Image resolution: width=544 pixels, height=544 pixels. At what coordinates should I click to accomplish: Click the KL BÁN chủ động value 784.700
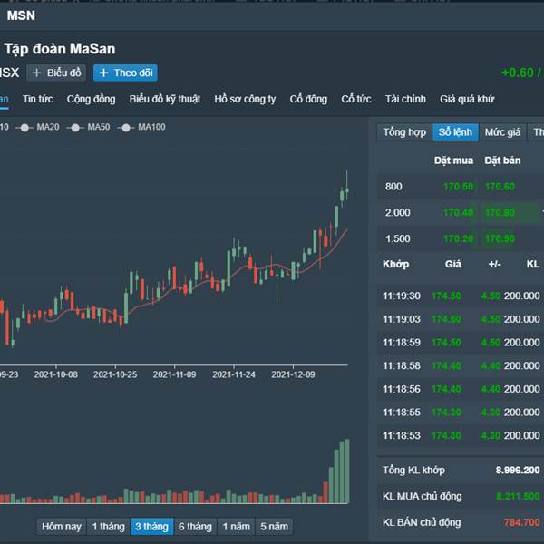click(x=521, y=522)
